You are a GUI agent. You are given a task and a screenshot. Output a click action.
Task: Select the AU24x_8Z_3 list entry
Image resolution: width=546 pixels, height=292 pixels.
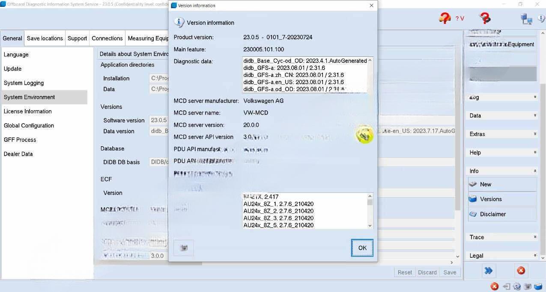click(x=278, y=218)
